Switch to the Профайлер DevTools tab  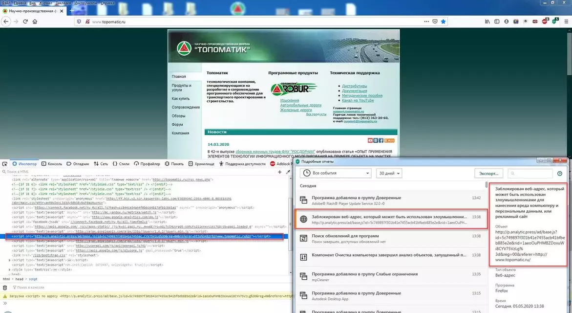point(147,164)
